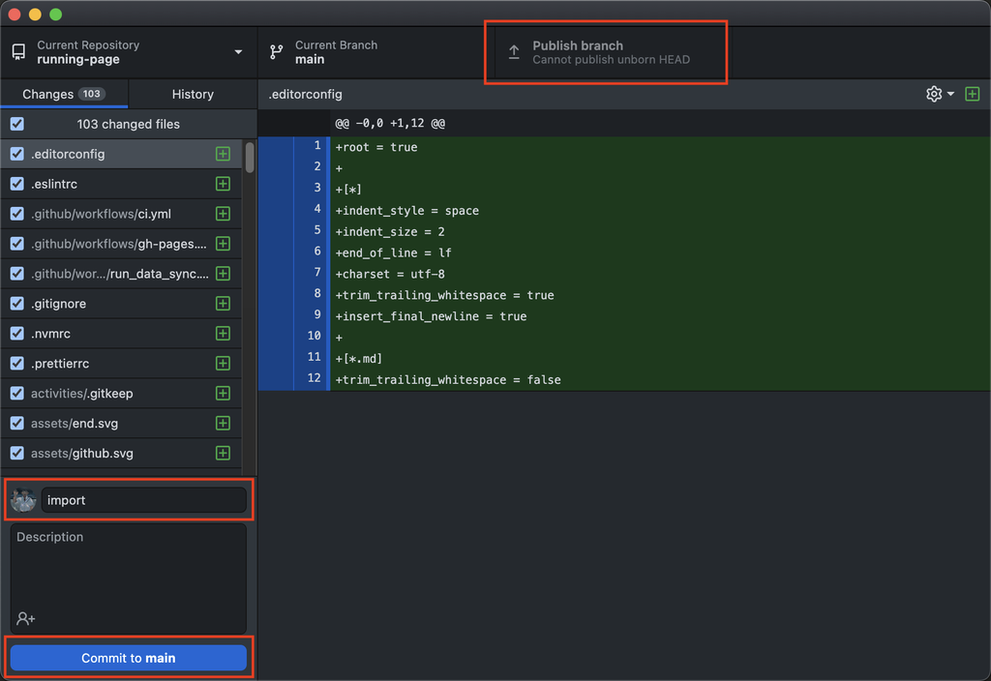Select the Changes tab

tap(65, 94)
